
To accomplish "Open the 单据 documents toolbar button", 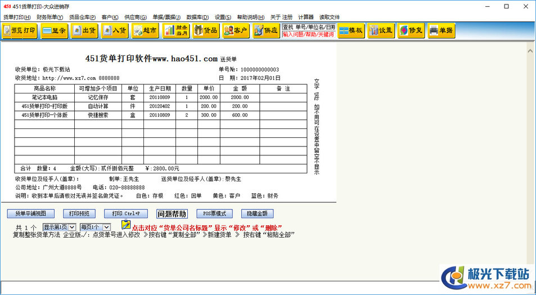I will point(442,30).
